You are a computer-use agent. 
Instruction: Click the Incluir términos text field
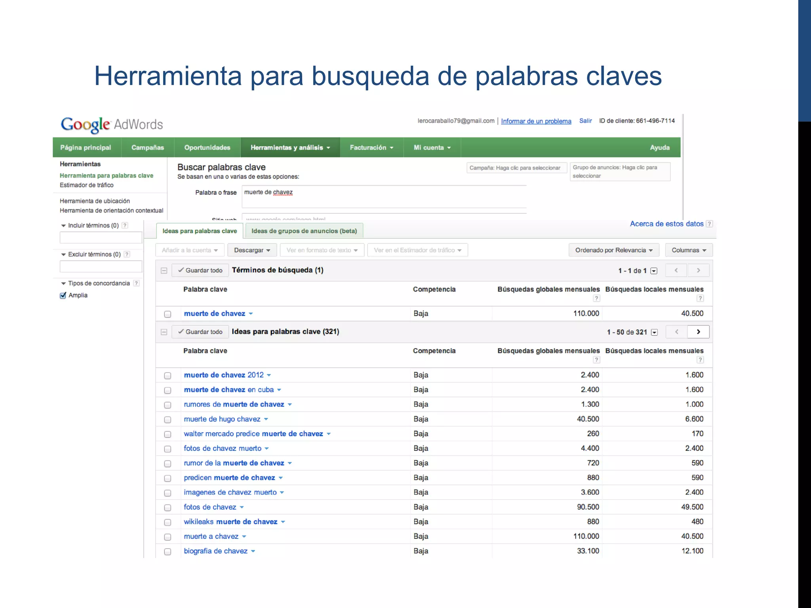click(x=101, y=237)
